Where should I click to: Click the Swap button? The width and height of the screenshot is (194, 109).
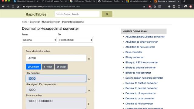(x=61, y=67)
